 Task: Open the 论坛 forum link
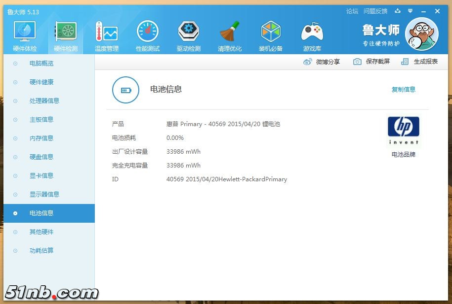(352, 11)
